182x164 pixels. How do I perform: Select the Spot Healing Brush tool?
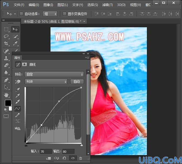pos(6,51)
